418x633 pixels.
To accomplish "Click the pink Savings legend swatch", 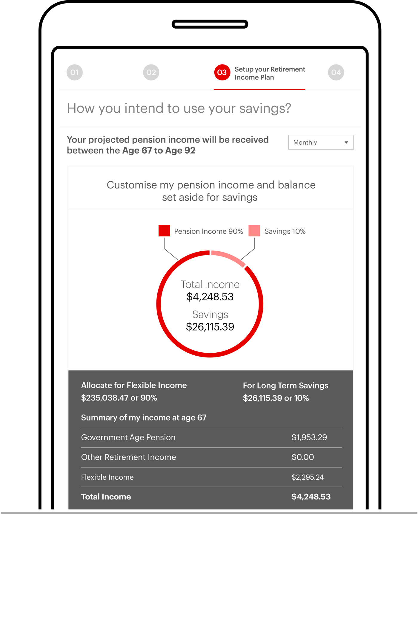I will 254,231.
